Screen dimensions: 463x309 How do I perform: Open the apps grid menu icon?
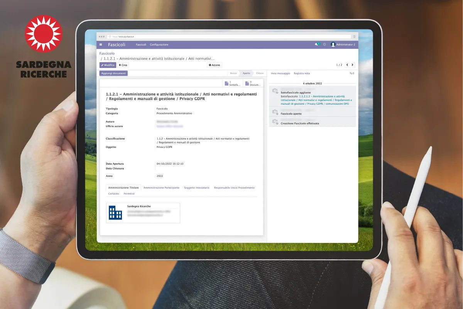click(x=101, y=45)
